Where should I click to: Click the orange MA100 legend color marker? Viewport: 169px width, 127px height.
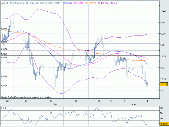tap(87, 3)
